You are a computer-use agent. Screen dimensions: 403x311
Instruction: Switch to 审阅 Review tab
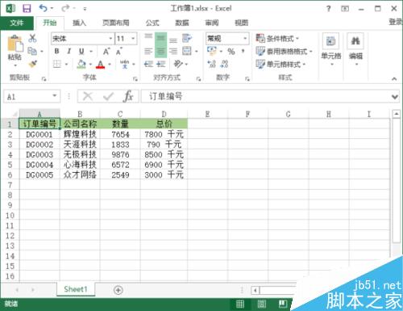pos(212,23)
